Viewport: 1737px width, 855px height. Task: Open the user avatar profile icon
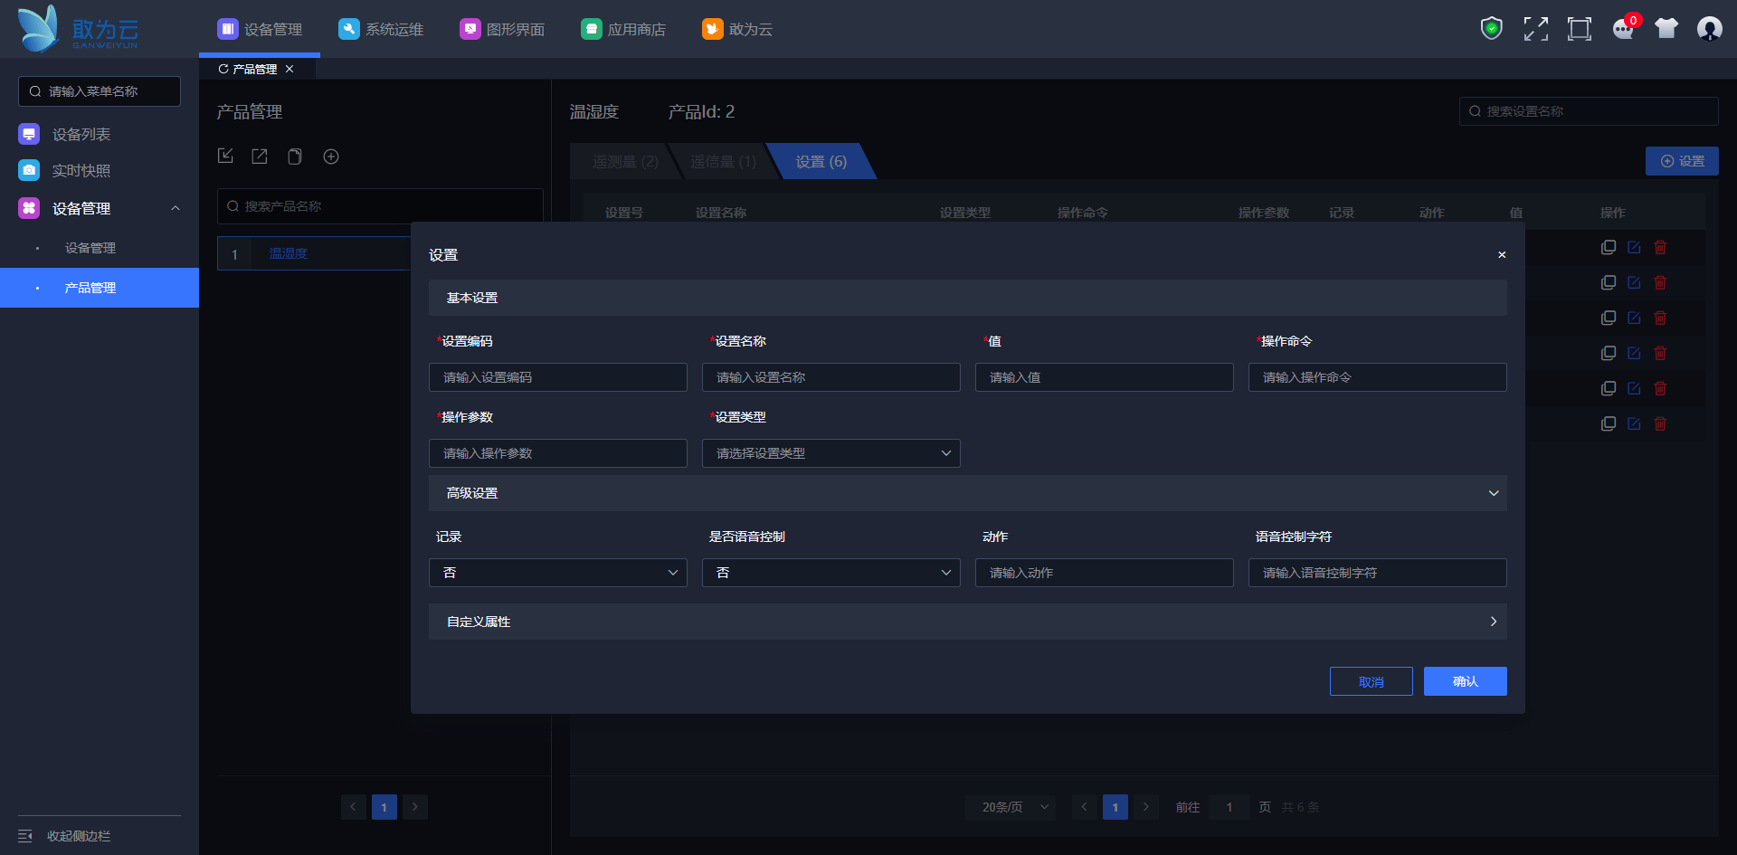(x=1709, y=29)
